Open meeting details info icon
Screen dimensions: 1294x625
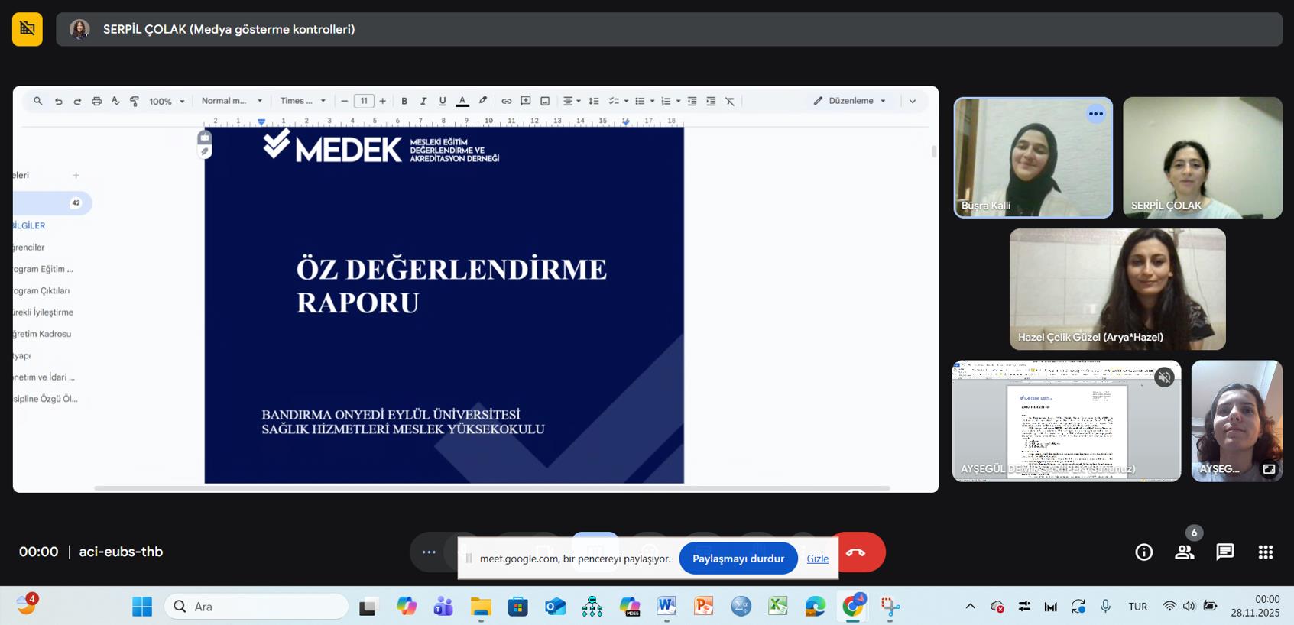(x=1143, y=552)
